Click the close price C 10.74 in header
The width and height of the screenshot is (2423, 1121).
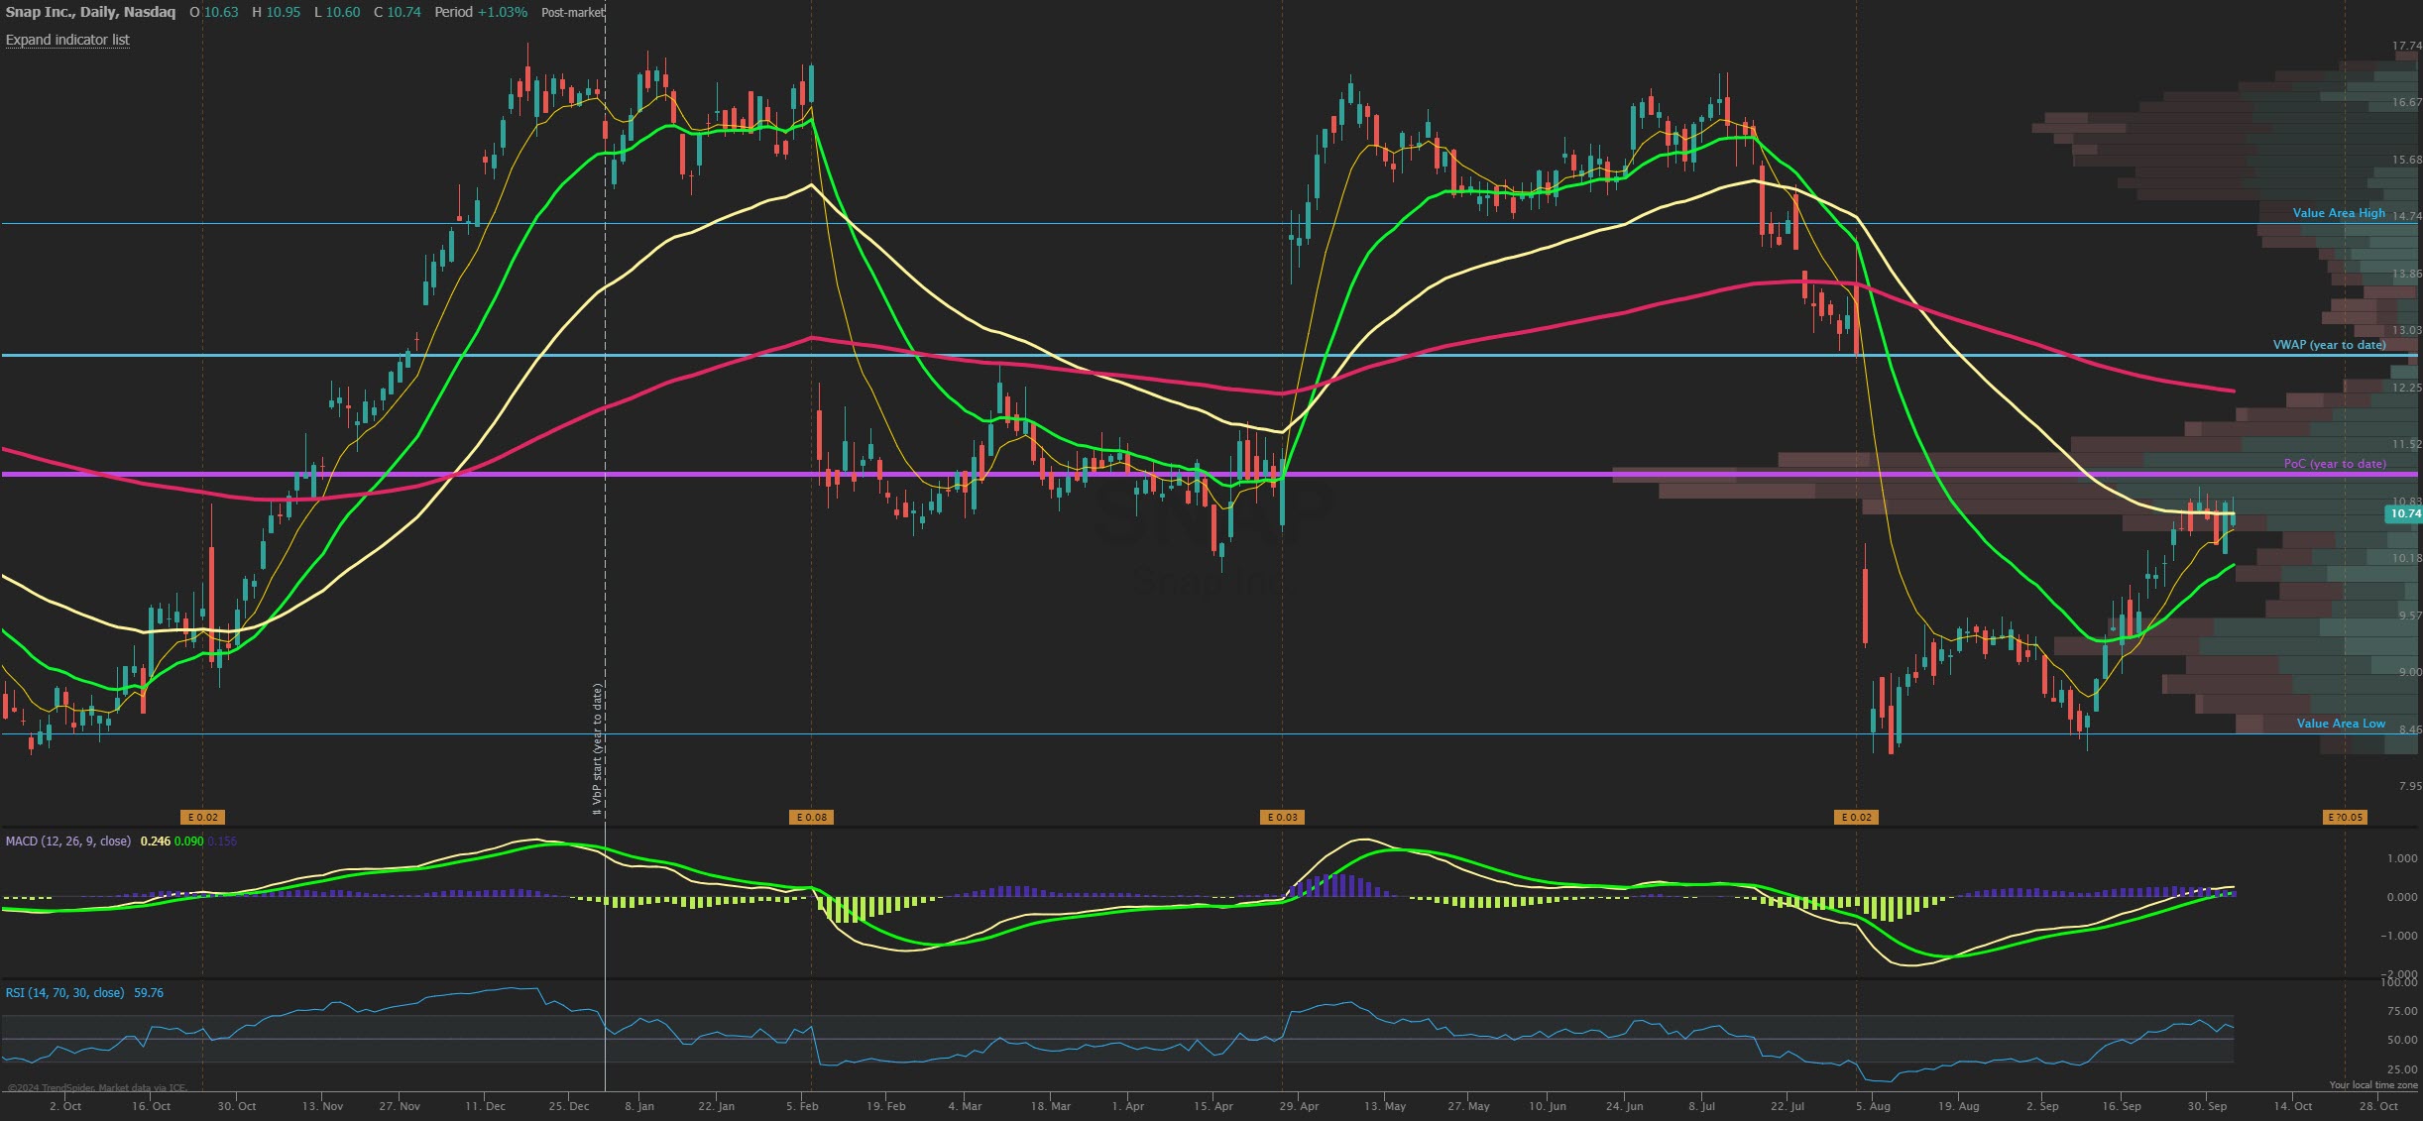[398, 12]
